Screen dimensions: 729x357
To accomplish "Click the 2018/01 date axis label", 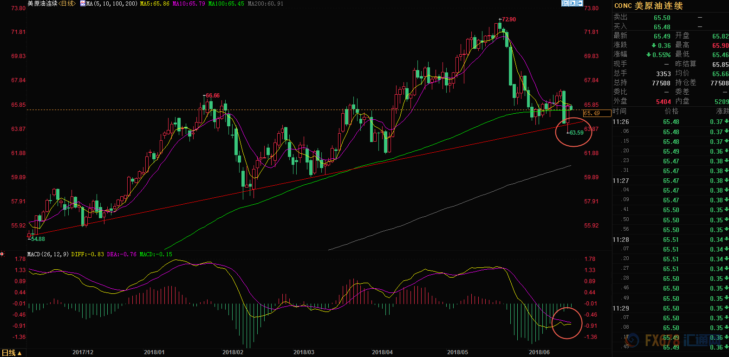I will pos(154,352).
